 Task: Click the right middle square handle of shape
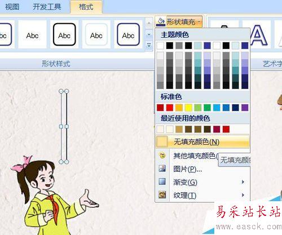click(67, 127)
